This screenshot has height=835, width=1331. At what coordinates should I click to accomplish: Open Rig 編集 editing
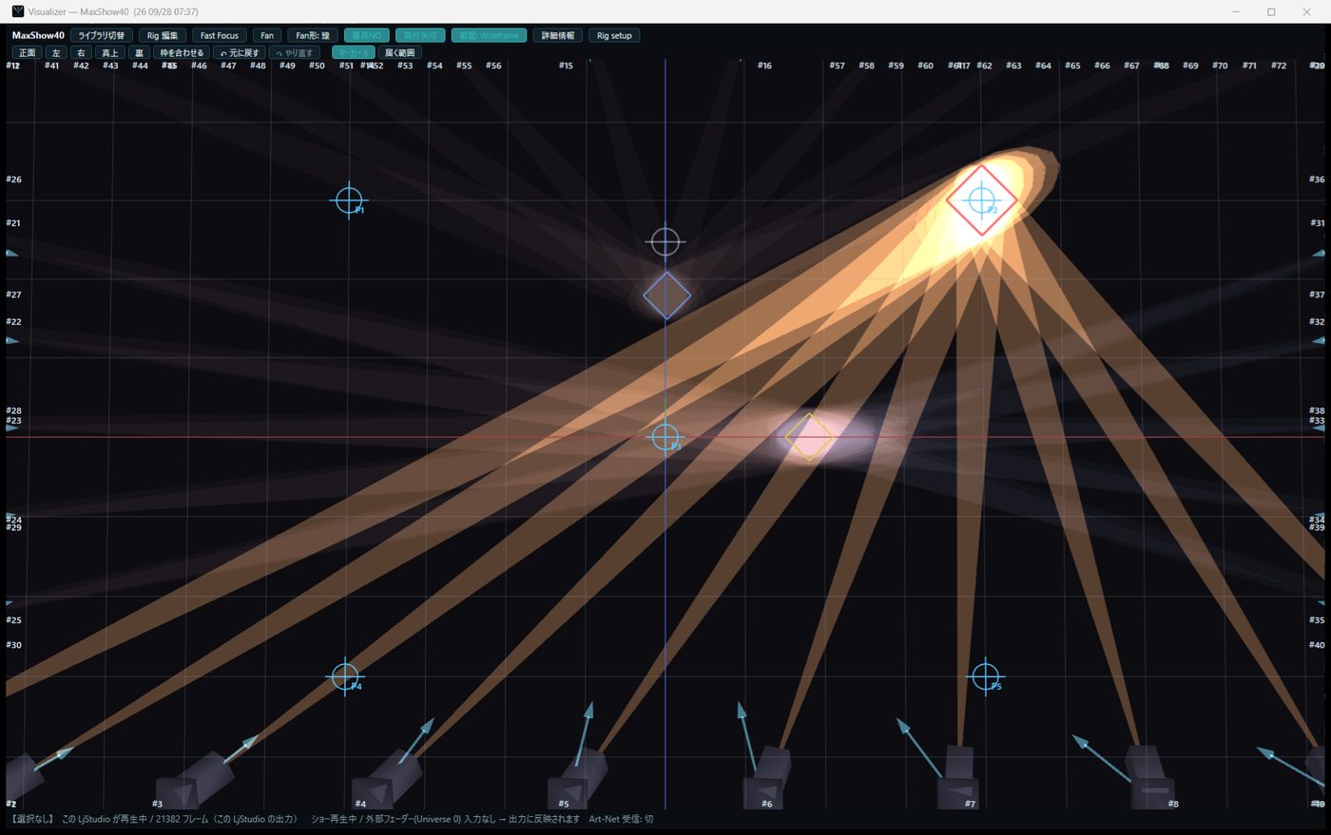point(162,35)
